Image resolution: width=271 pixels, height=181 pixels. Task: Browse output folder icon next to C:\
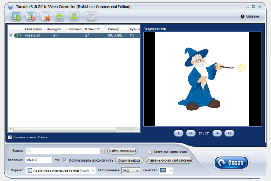102,151
